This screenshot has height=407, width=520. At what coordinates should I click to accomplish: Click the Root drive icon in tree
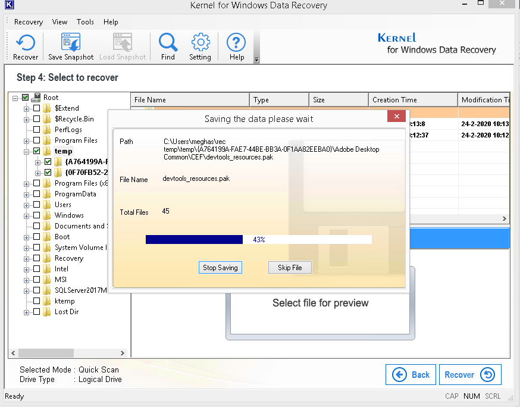(x=36, y=98)
